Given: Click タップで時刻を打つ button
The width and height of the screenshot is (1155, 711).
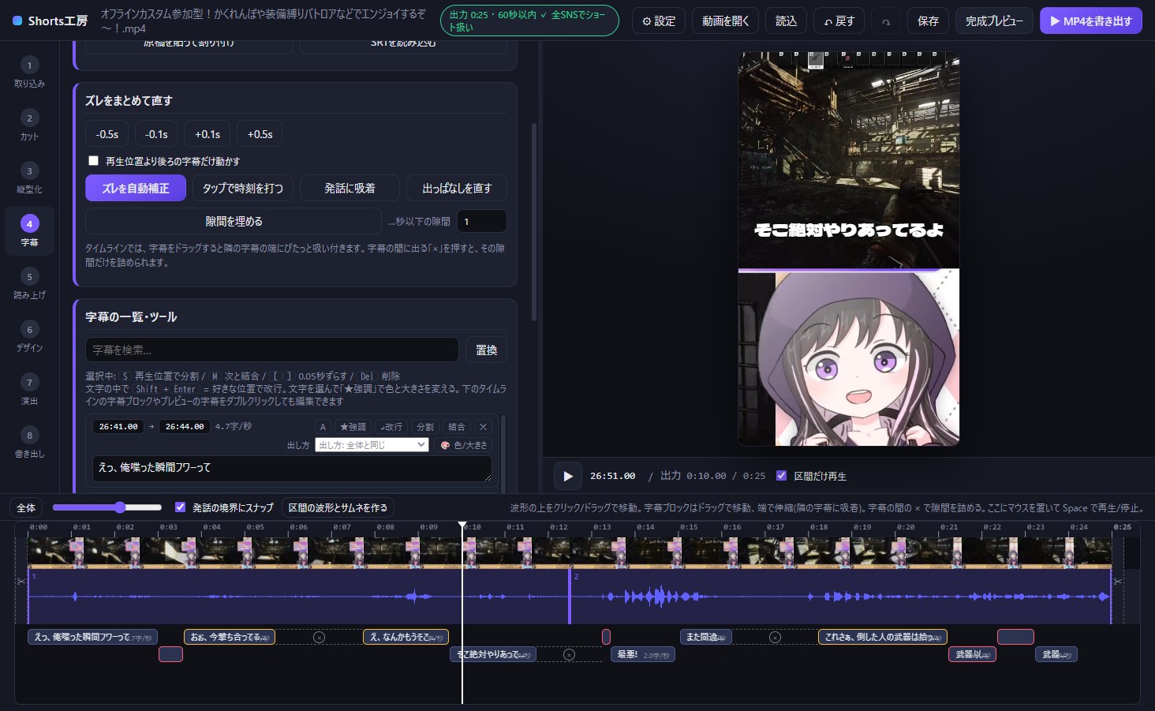Looking at the screenshot, I should tap(243, 188).
